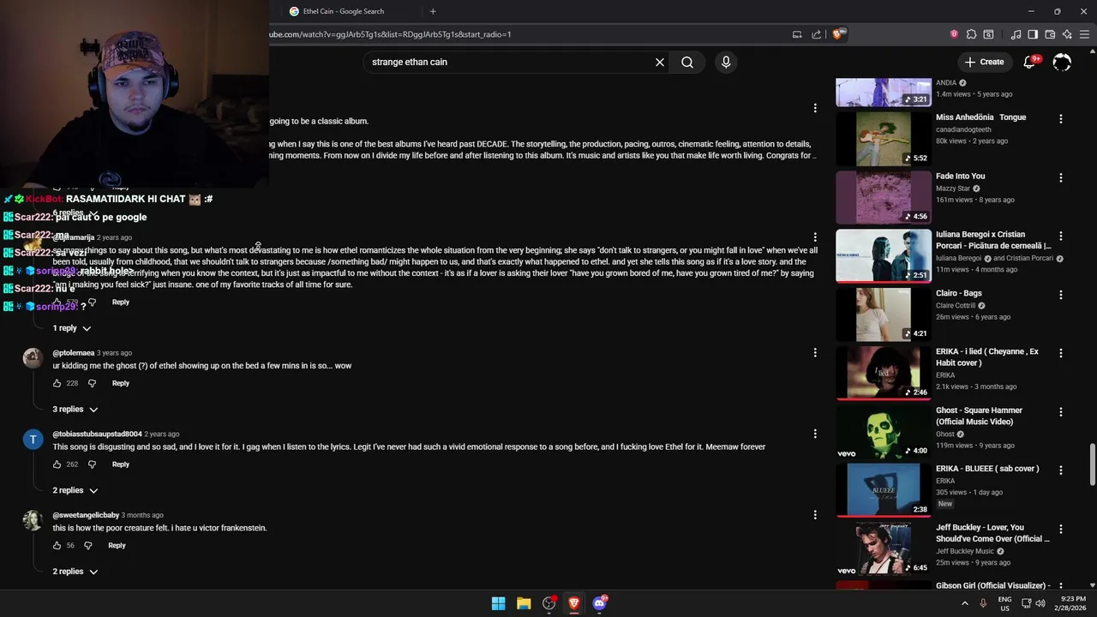Expand 2 replies under @tobiasstubsaupstad8004

(x=75, y=490)
